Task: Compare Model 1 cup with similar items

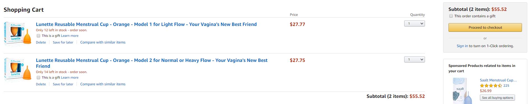Action: (103, 42)
